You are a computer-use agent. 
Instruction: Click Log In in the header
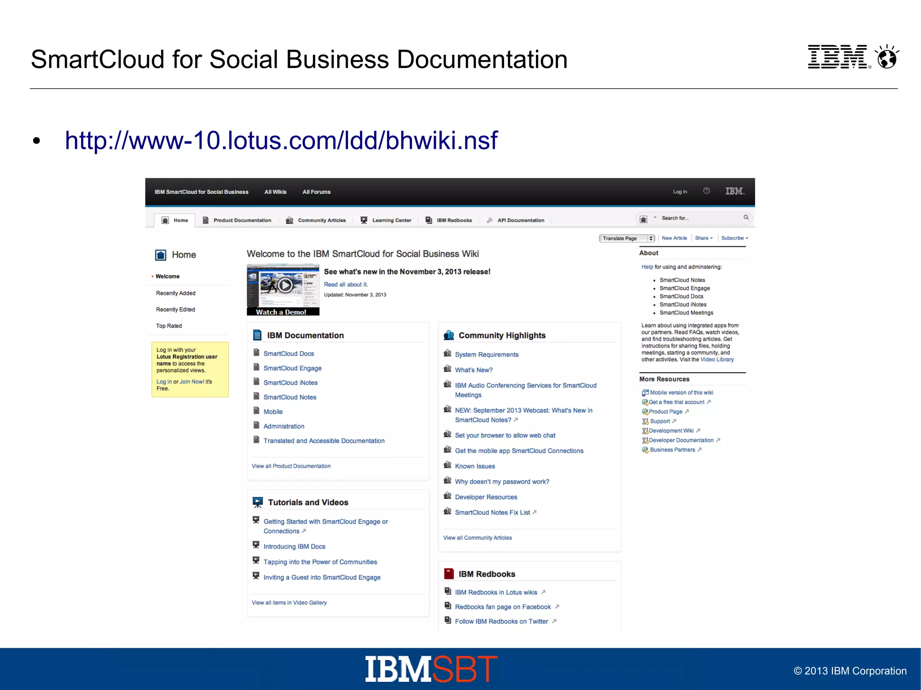click(x=680, y=192)
